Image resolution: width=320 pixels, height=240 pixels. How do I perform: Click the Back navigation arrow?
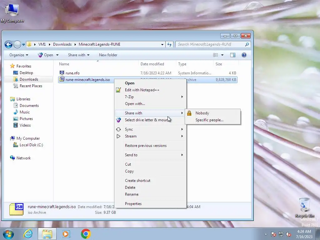tap(8, 44)
